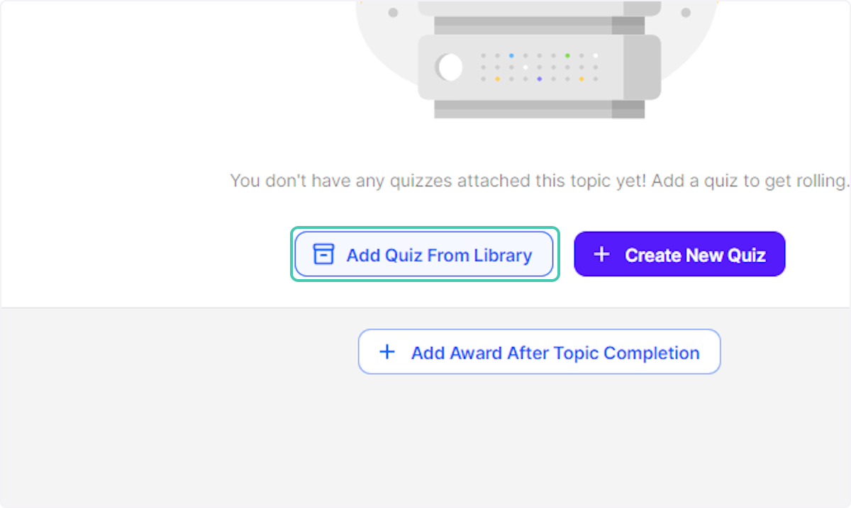
Task: Click the library archive icon before Add Quiz text
Action: pyautogui.click(x=323, y=254)
